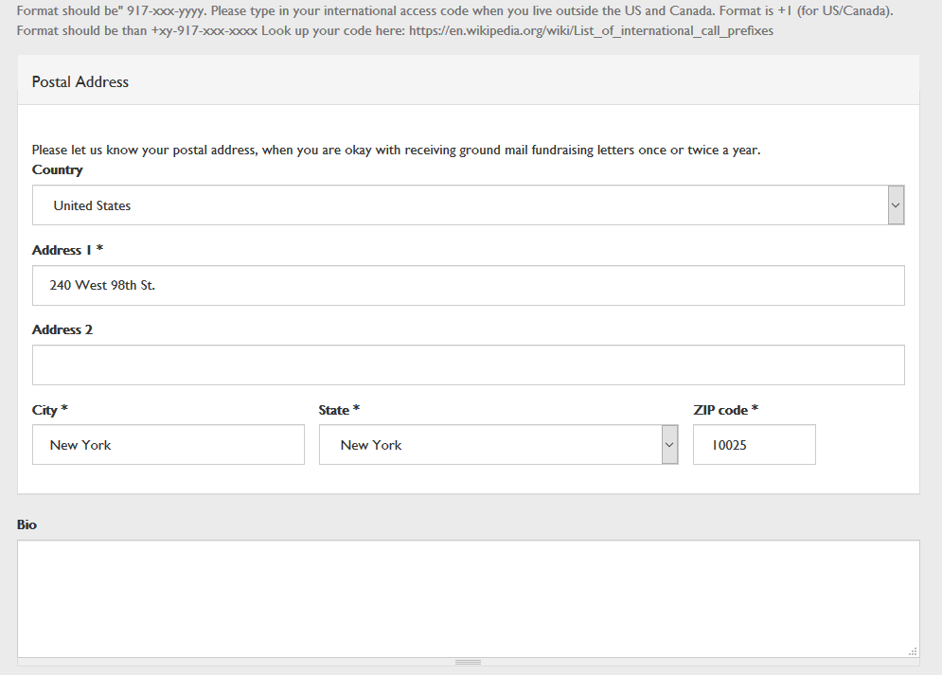Click the 'ZIP code *' label
Viewport: 942px width, 675px height.
point(725,410)
